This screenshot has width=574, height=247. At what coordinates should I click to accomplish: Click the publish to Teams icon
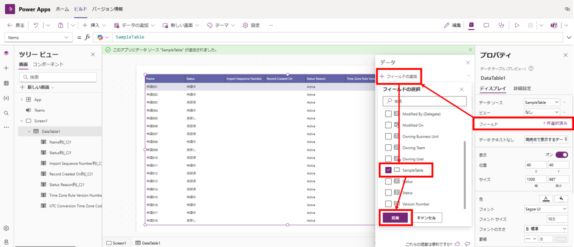553,25
